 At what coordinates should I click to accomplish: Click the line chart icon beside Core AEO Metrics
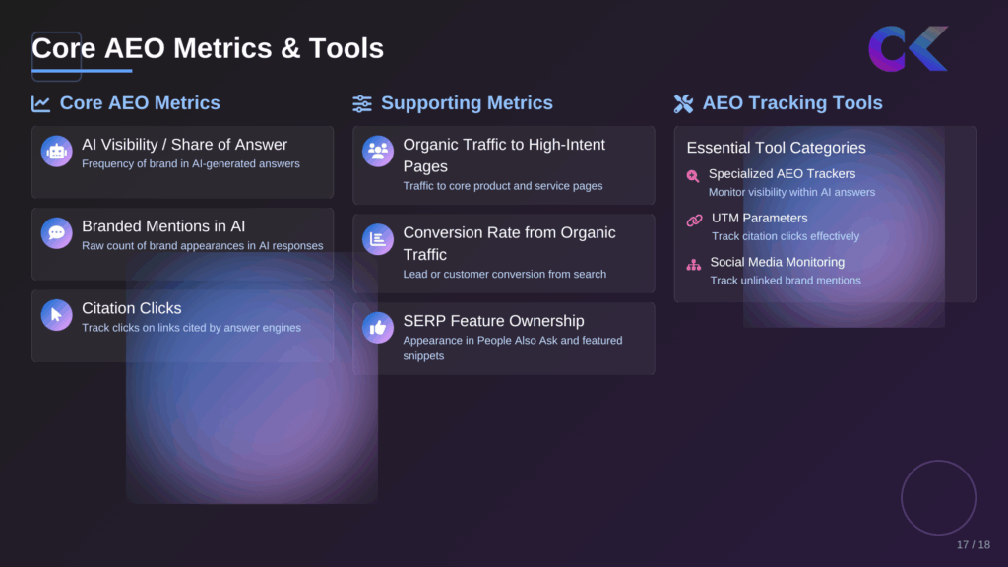coord(40,103)
